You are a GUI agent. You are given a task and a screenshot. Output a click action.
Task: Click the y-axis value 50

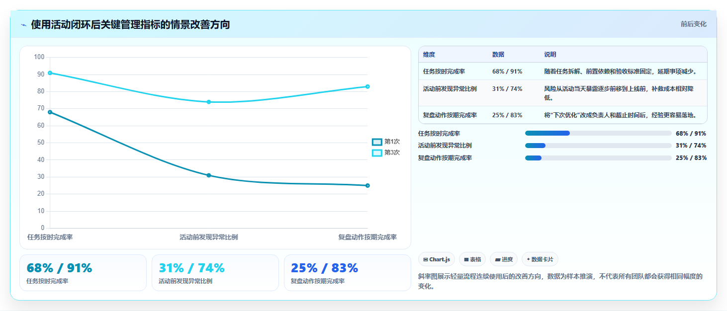(x=41, y=143)
